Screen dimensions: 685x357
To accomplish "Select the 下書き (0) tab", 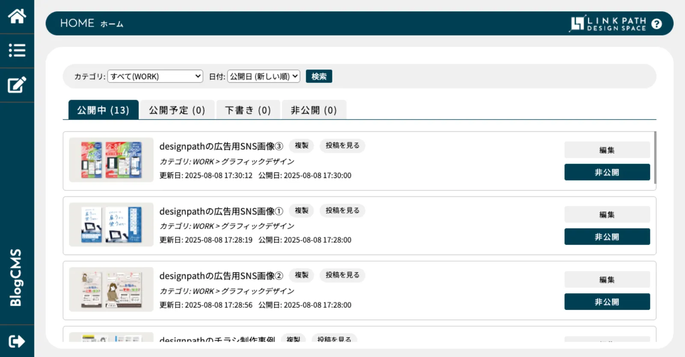I will point(248,110).
